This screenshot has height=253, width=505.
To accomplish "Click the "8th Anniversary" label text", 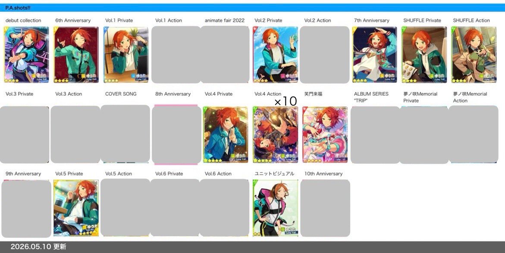I will point(173,94).
